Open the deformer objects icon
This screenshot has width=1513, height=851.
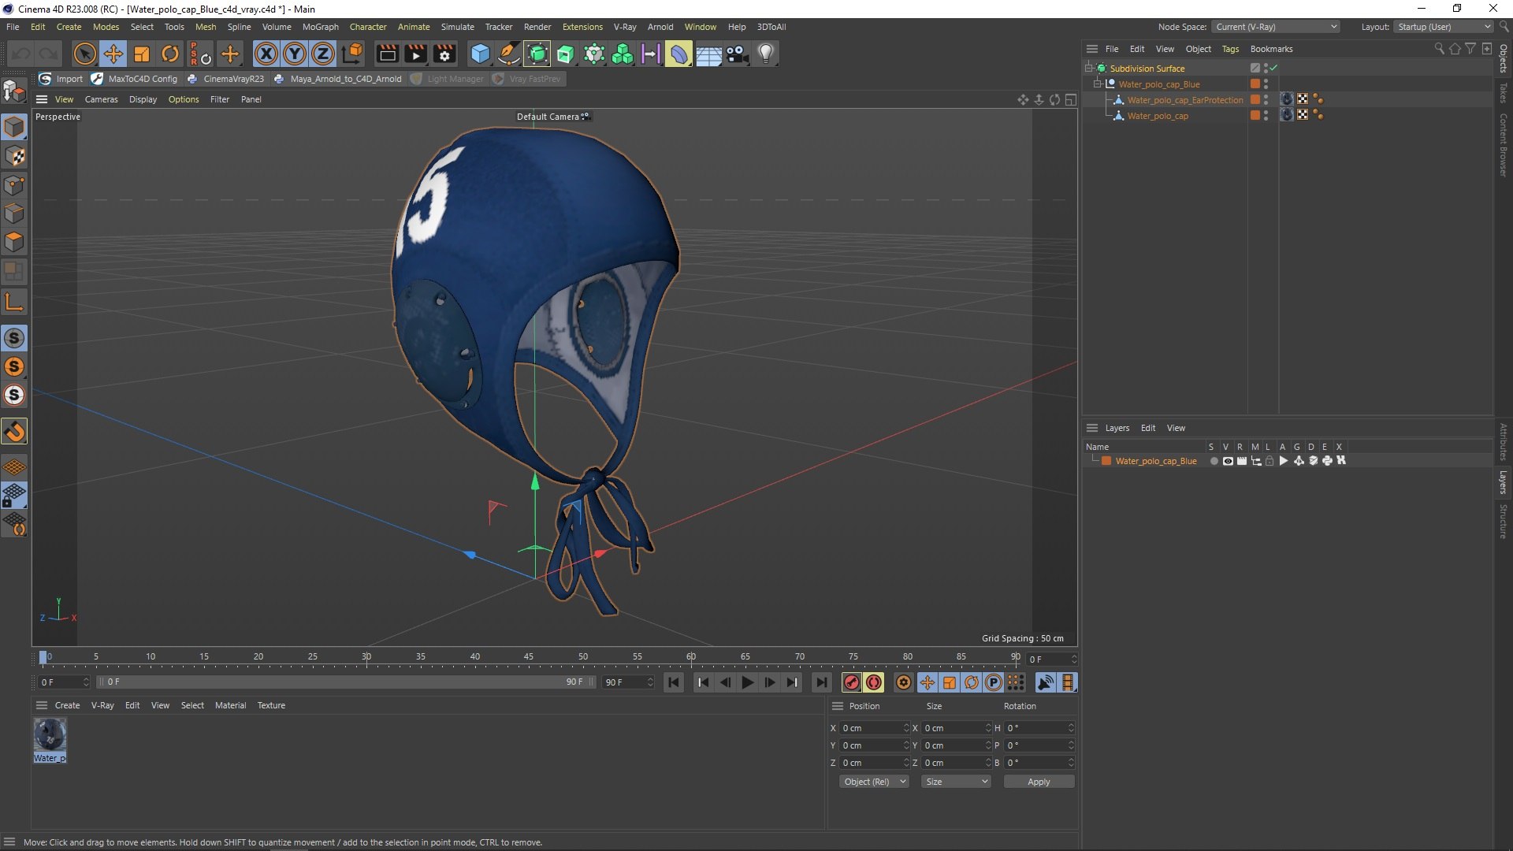click(678, 54)
